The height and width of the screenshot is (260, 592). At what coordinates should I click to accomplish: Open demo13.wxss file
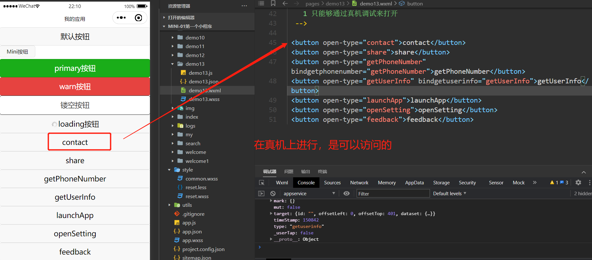(x=204, y=99)
